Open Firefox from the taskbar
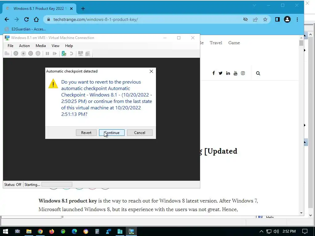This screenshot has height=236, width=315. [52, 231]
